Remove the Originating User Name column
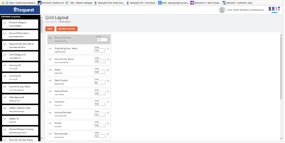The height and width of the screenshot is (143, 285). click(x=108, y=49)
